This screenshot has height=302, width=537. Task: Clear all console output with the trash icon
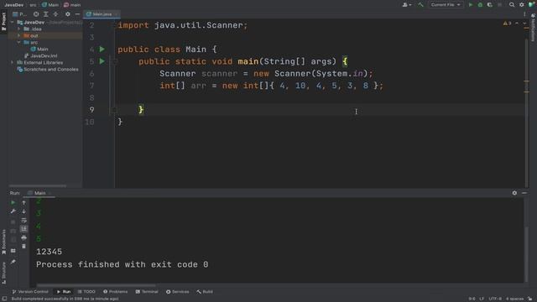[23, 247]
